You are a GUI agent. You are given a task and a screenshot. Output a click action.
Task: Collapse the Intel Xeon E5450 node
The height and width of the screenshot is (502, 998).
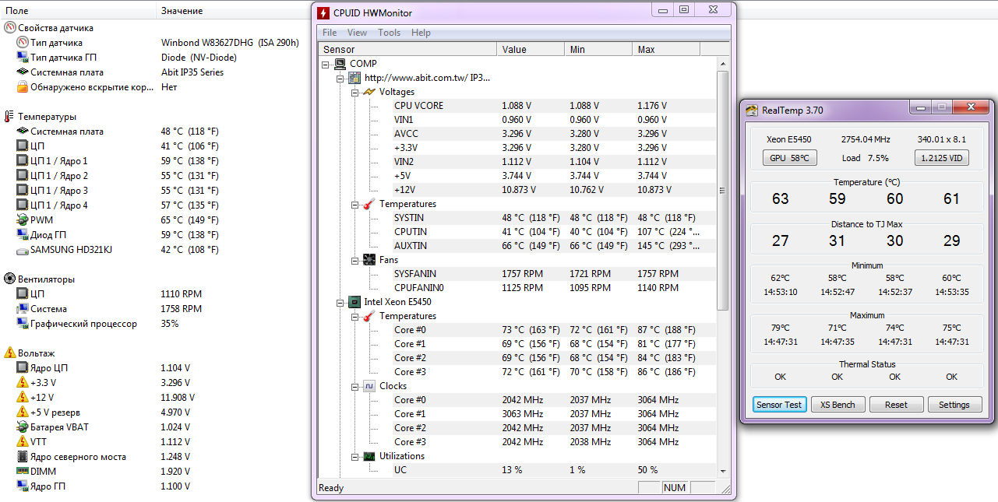[339, 302]
